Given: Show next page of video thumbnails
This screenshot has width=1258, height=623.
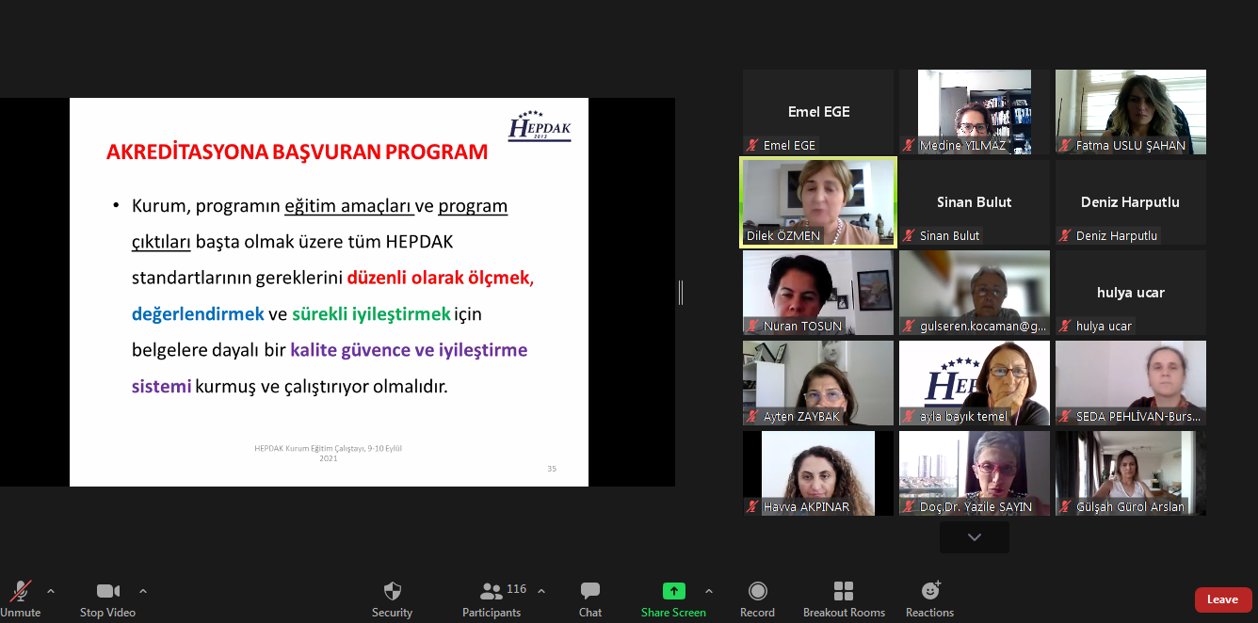Looking at the screenshot, I should [x=974, y=537].
